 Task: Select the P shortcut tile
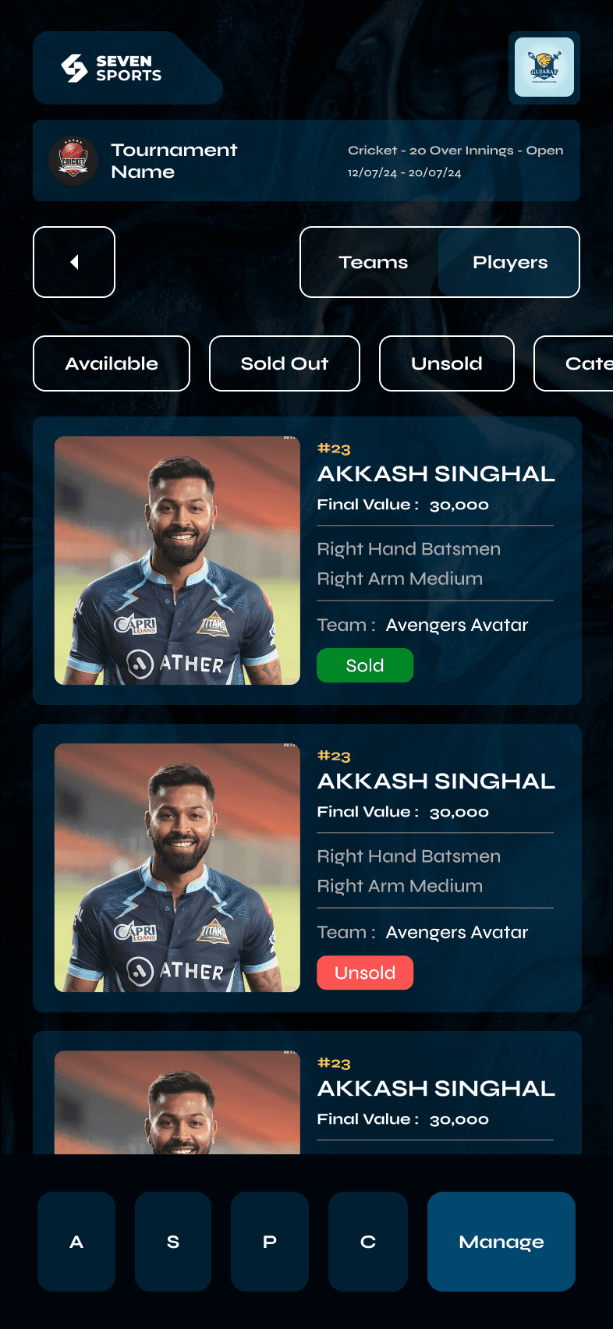pyautogui.click(x=270, y=1241)
